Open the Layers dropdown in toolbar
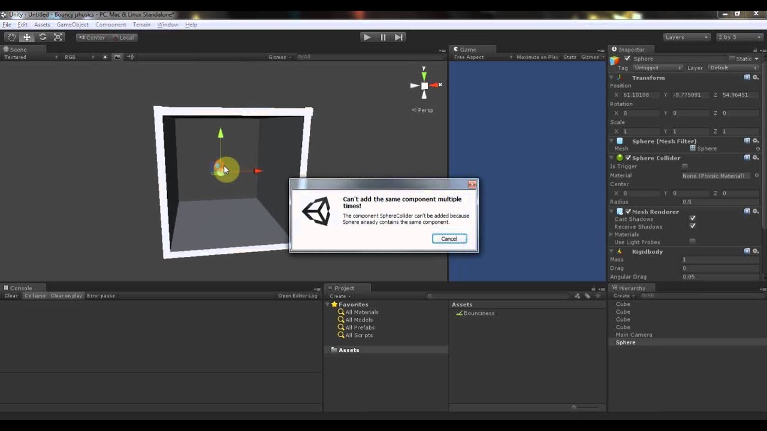 687,37
